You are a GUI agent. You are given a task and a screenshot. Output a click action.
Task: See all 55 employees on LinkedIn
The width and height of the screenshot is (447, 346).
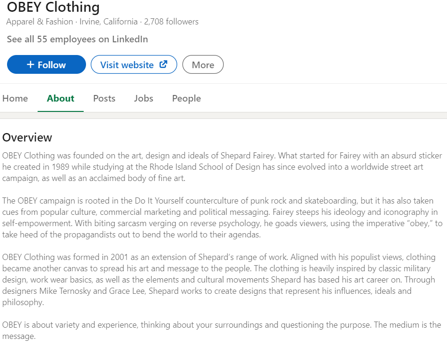coord(78,39)
